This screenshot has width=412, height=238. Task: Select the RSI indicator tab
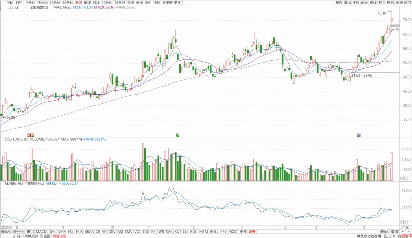click(x=154, y=232)
